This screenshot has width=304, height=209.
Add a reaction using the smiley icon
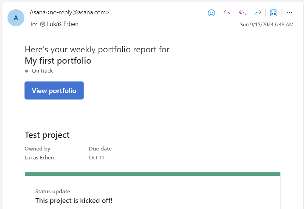point(211,13)
